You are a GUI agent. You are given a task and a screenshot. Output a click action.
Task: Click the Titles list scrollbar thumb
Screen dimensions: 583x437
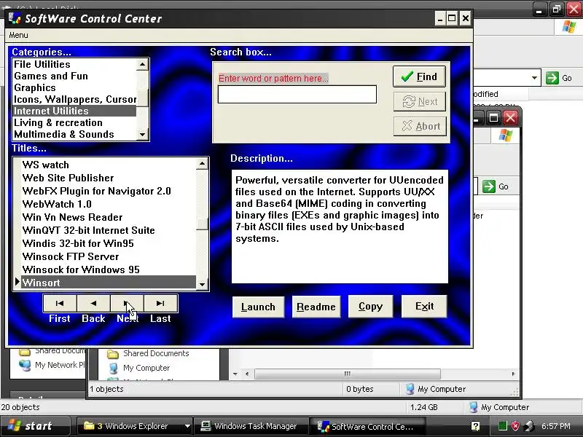(202, 224)
